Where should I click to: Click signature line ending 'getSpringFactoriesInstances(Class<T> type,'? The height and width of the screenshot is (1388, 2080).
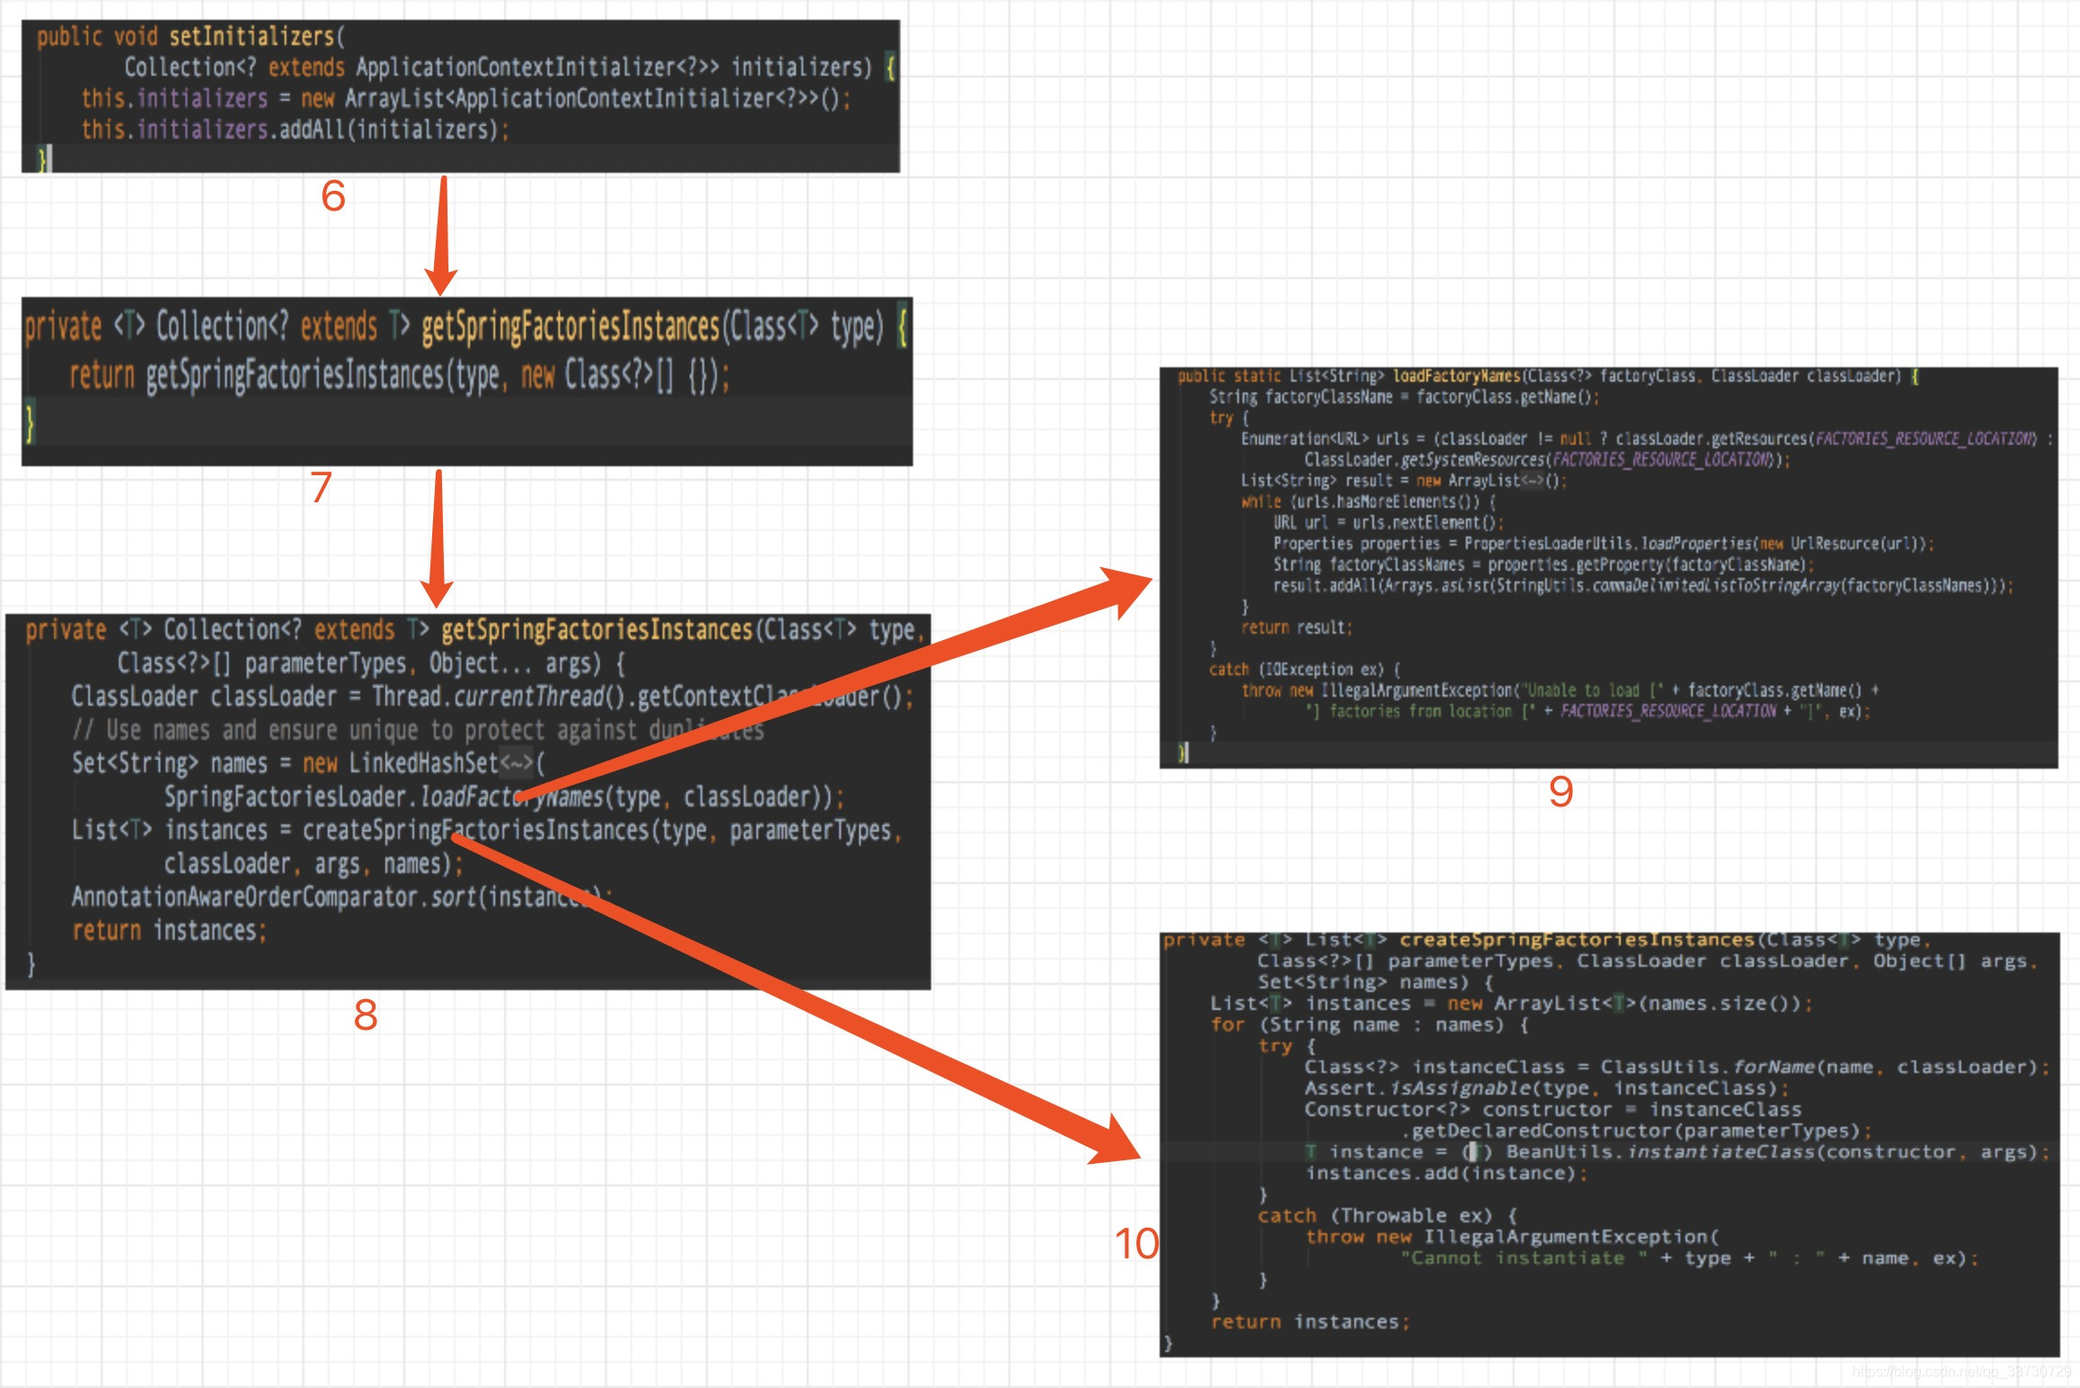[x=475, y=629]
